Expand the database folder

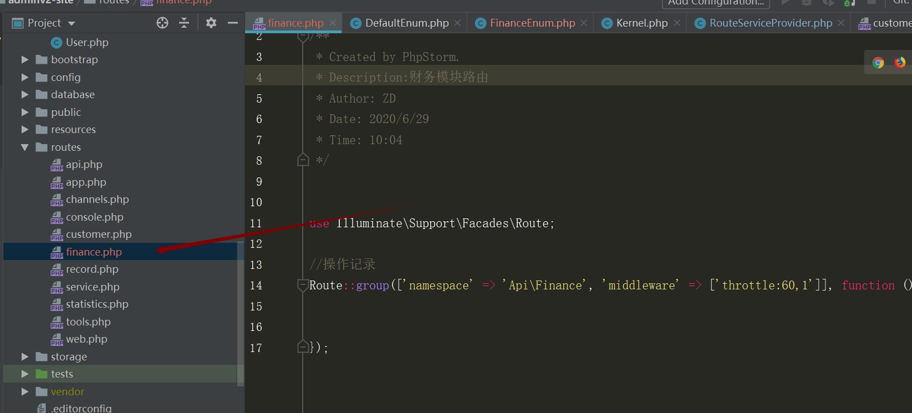25,95
